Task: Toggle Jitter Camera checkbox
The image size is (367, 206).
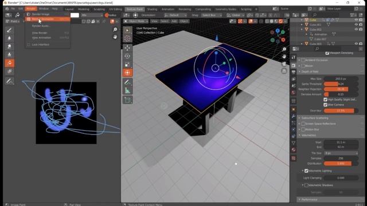Action: pos(325,105)
